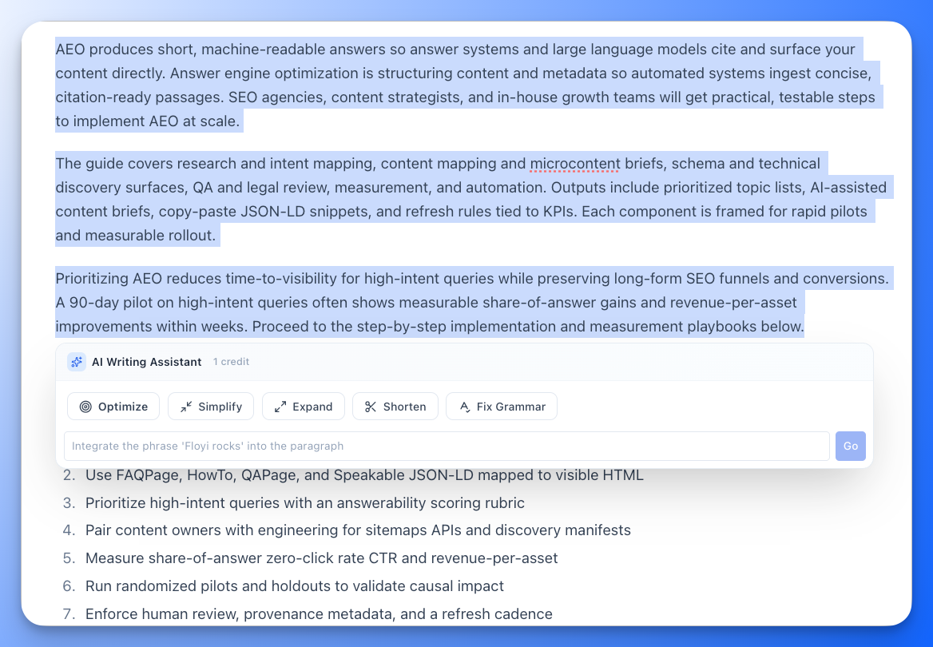Click the flagged word microcontent

574,164
